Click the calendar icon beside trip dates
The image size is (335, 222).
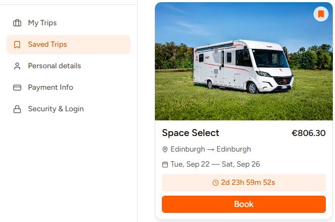tap(165, 164)
